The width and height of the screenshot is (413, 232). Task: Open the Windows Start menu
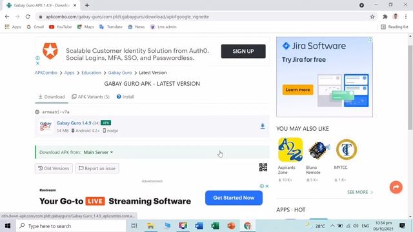[8, 226]
